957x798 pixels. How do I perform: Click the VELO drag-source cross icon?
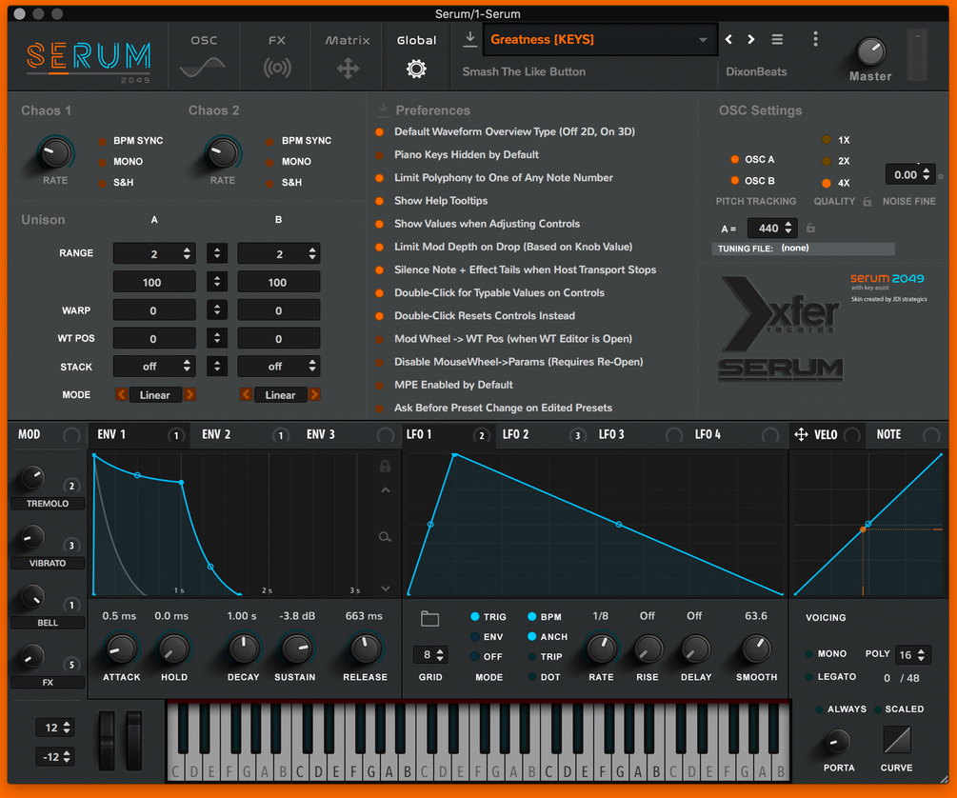point(801,435)
